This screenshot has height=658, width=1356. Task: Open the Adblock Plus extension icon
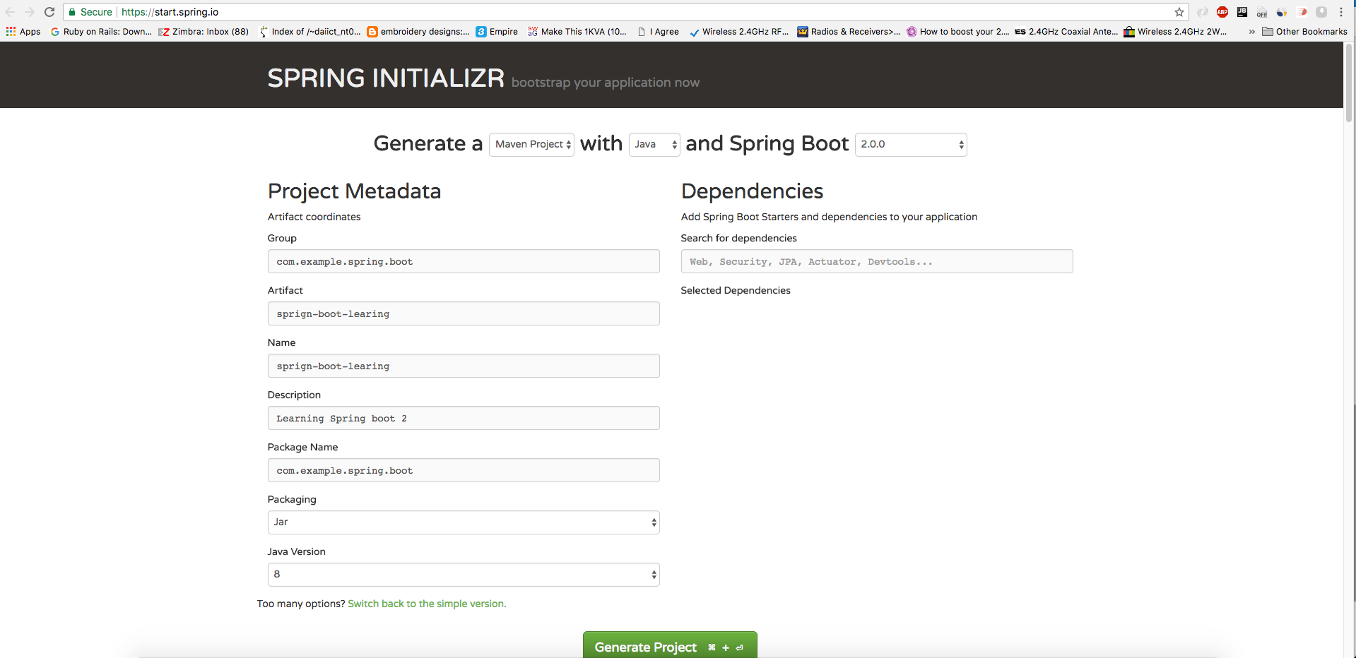1222,12
